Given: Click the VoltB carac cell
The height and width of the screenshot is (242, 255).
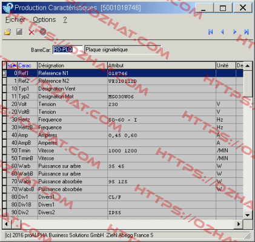Looking at the screenshot, I should coord(27,112).
